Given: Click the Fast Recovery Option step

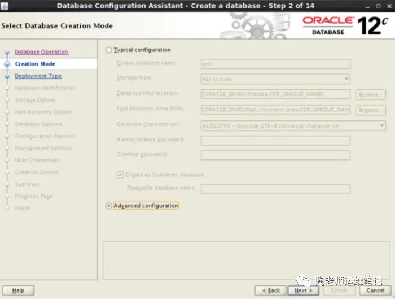Looking at the screenshot, I should [x=43, y=112].
